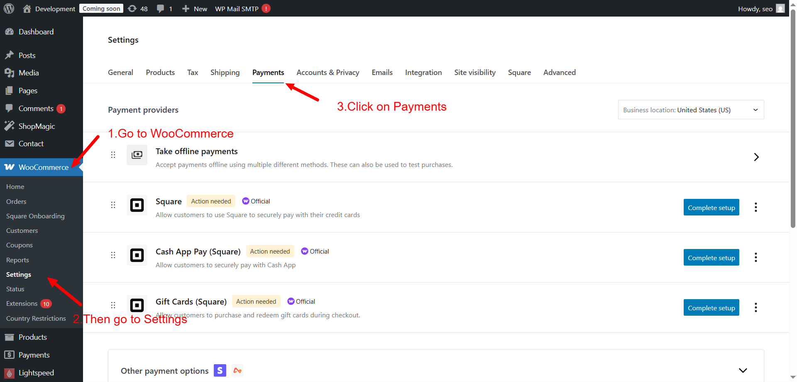This screenshot has width=797, height=382.
Task: Switch to the General settings tab
Action: [120, 73]
